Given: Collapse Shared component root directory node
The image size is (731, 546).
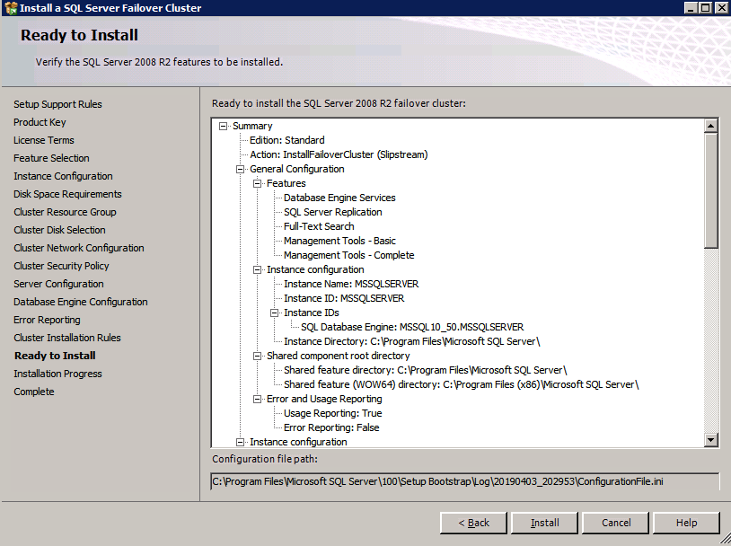Looking at the screenshot, I should pos(258,357).
